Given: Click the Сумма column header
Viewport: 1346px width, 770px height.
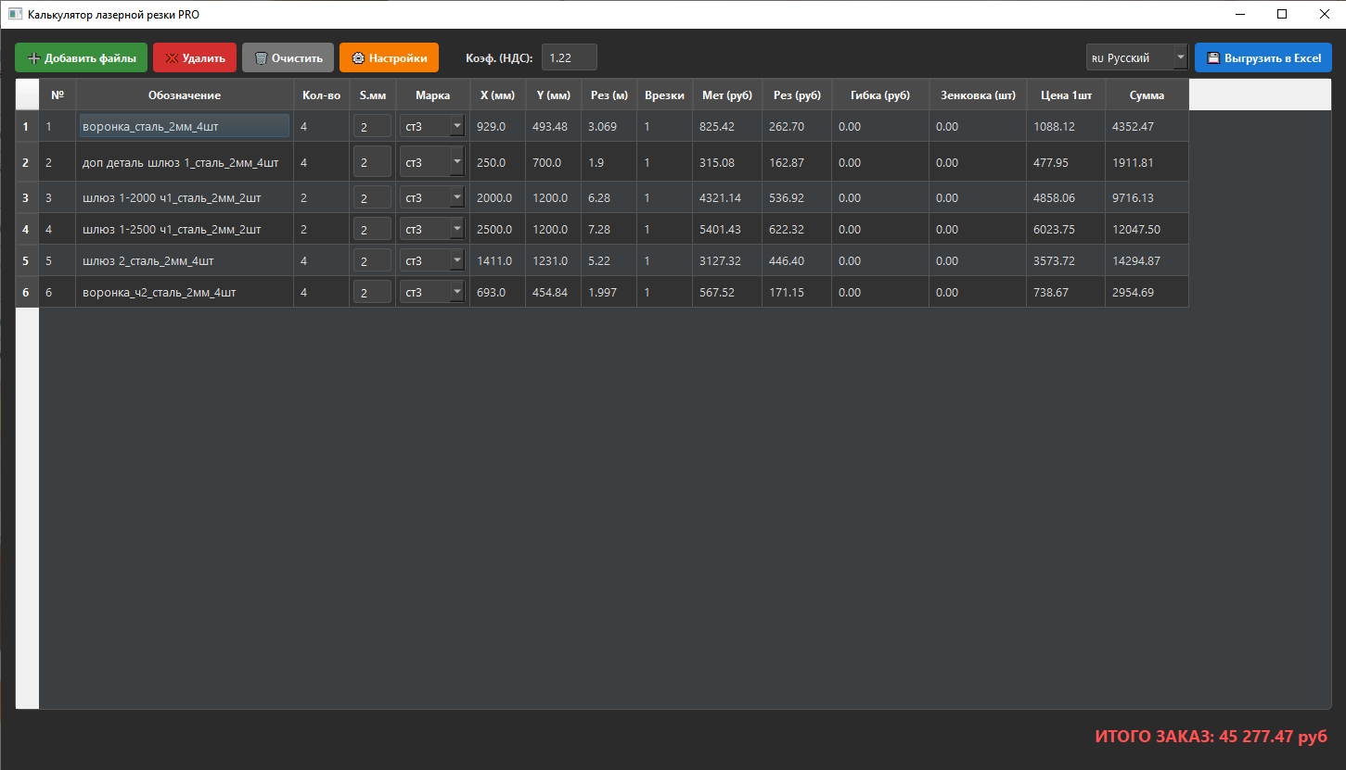Looking at the screenshot, I should [x=1147, y=95].
